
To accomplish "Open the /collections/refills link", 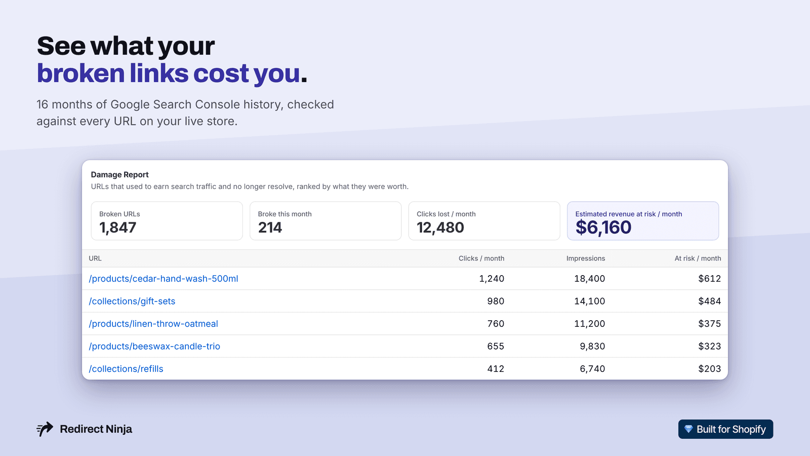I will pos(126,369).
